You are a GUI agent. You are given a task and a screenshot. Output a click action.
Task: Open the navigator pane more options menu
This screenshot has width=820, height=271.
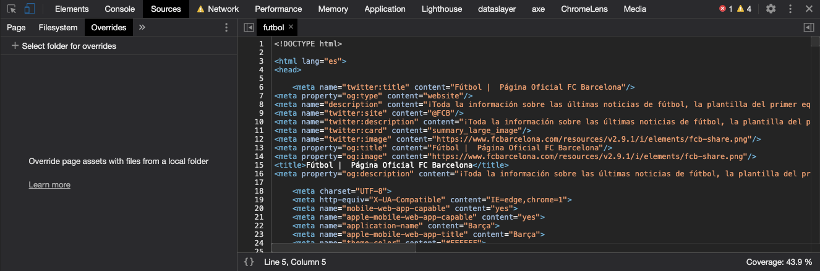pos(226,28)
